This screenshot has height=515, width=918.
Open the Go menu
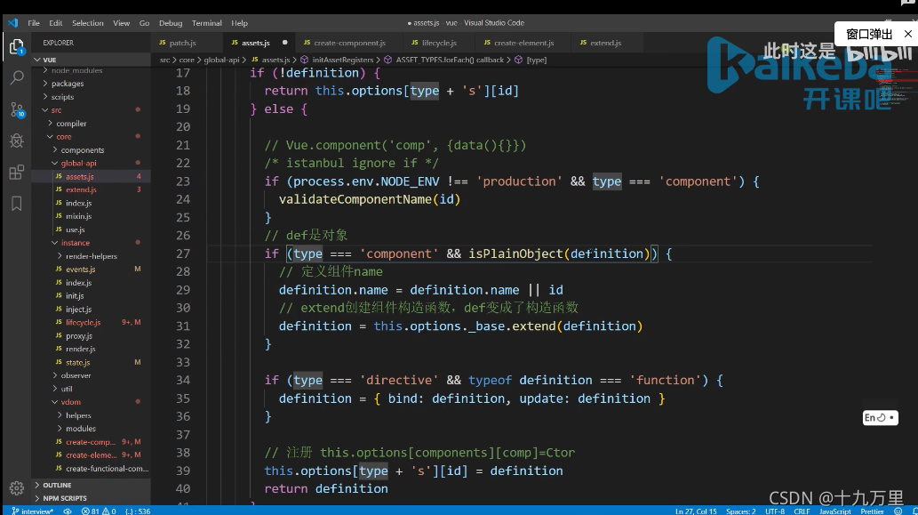click(x=144, y=23)
